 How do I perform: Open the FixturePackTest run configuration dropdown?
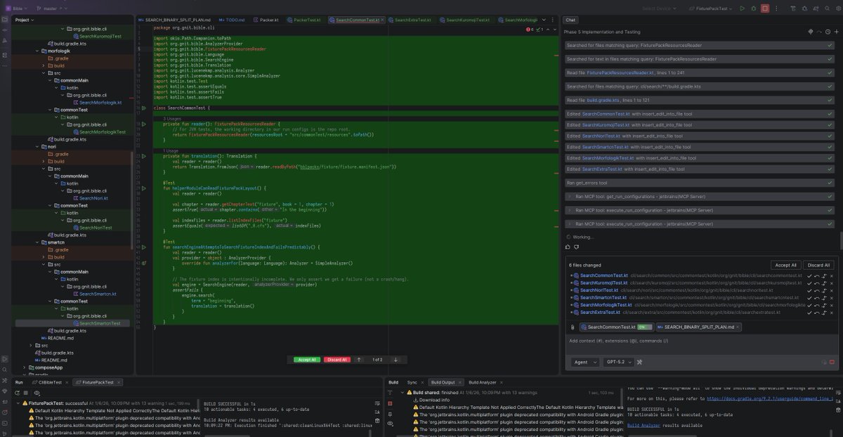(710, 8)
